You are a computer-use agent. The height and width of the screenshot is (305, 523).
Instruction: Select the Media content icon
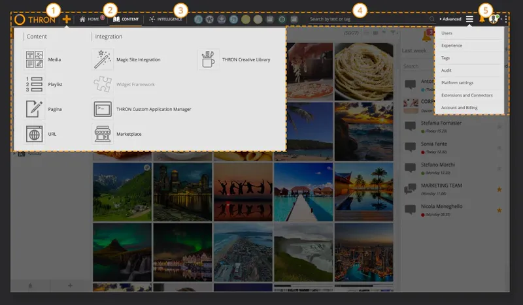click(35, 59)
